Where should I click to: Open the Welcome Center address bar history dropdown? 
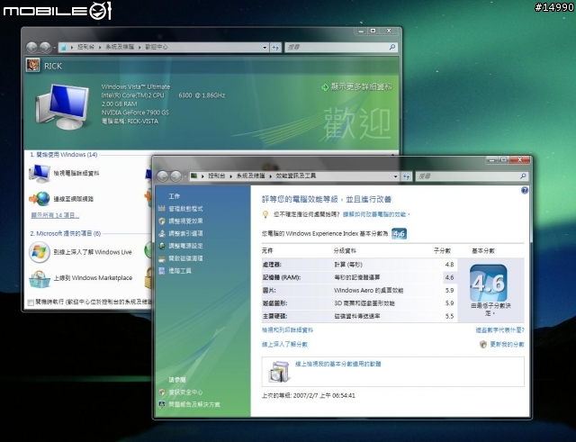click(265, 48)
